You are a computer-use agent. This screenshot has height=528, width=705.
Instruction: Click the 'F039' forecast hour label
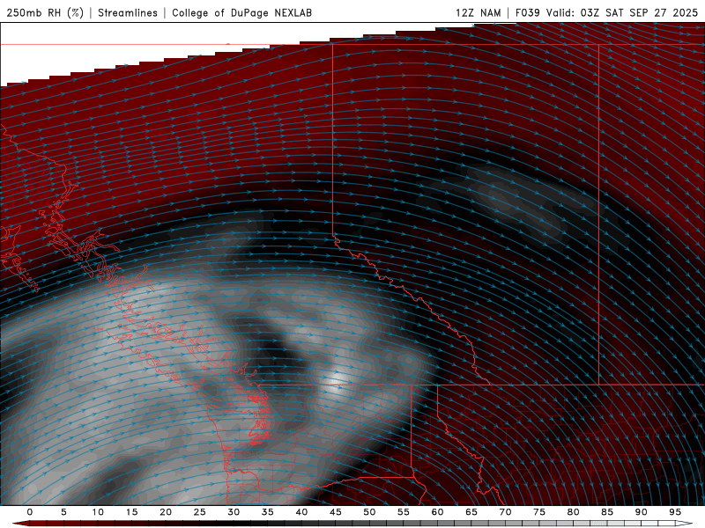coord(527,12)
